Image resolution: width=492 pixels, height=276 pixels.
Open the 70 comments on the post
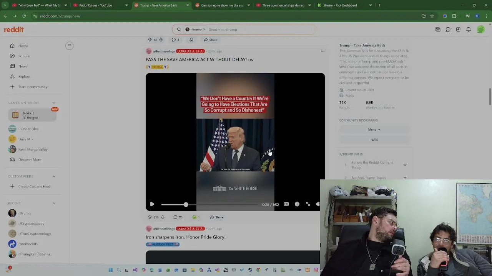[178, 217]
